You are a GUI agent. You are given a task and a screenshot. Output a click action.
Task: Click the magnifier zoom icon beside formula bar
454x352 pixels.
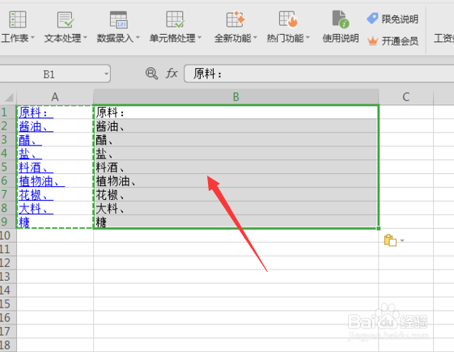coord(151,74)
